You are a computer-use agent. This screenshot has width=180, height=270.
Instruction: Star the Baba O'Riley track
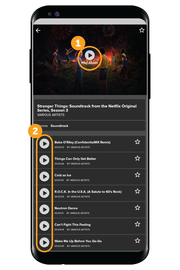pyautogui.click(x=137, y=142)
